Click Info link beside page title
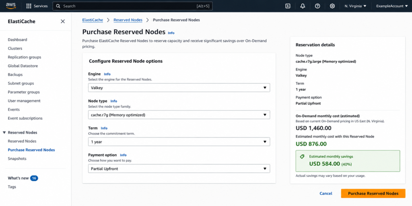 [171, 33]
